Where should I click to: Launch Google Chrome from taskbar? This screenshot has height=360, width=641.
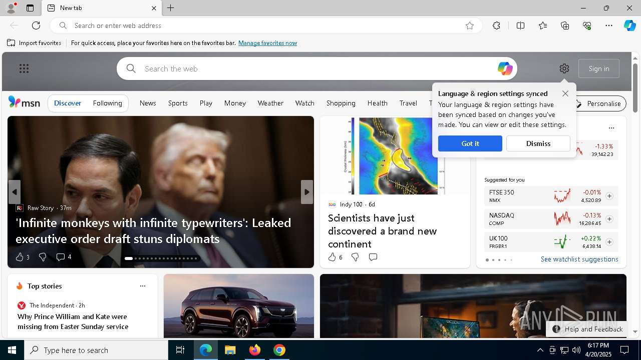279,350
